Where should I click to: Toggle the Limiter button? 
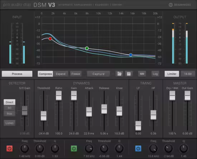point(172,74)
